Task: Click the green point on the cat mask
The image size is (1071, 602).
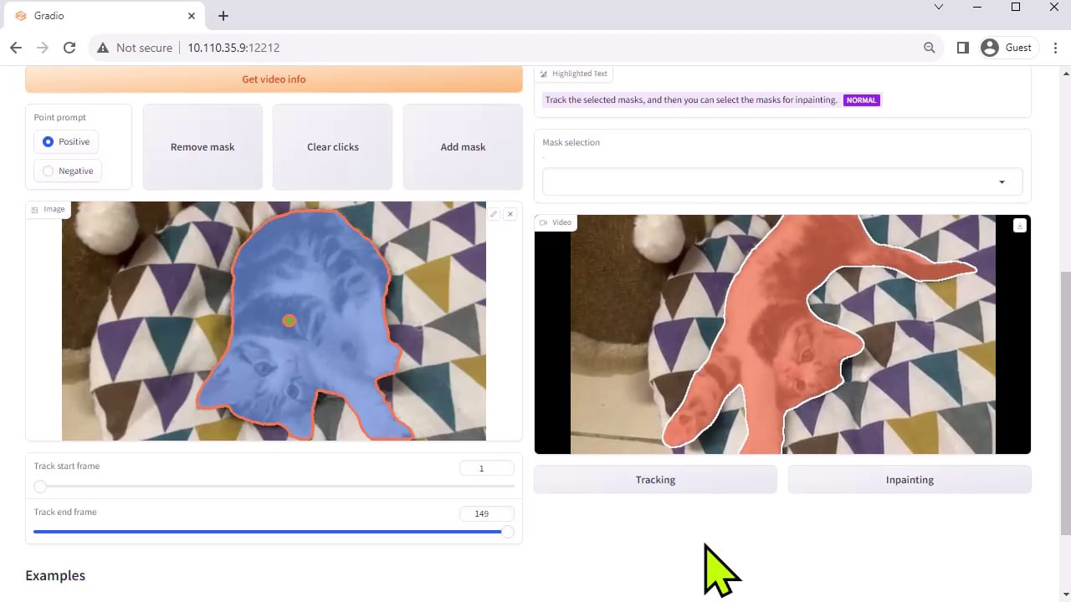Action: click(x=289, y=320)
